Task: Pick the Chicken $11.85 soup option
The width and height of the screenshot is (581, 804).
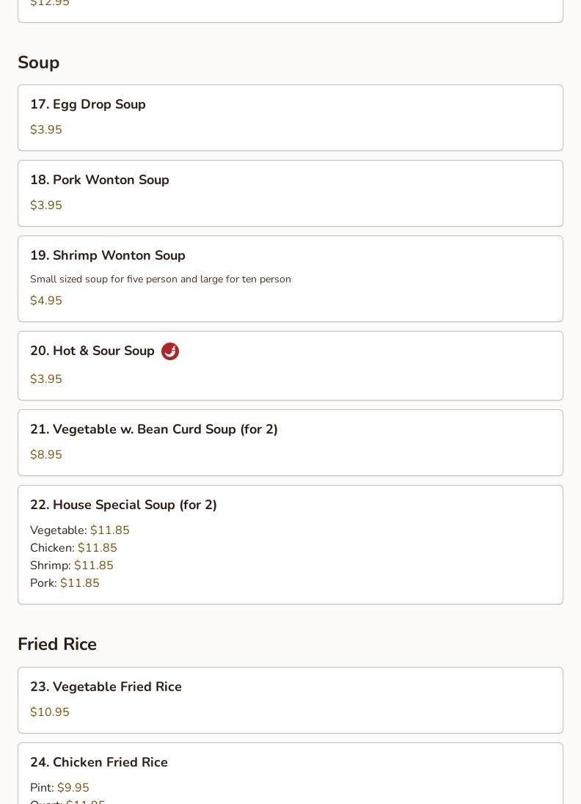Action: [73, 548]
